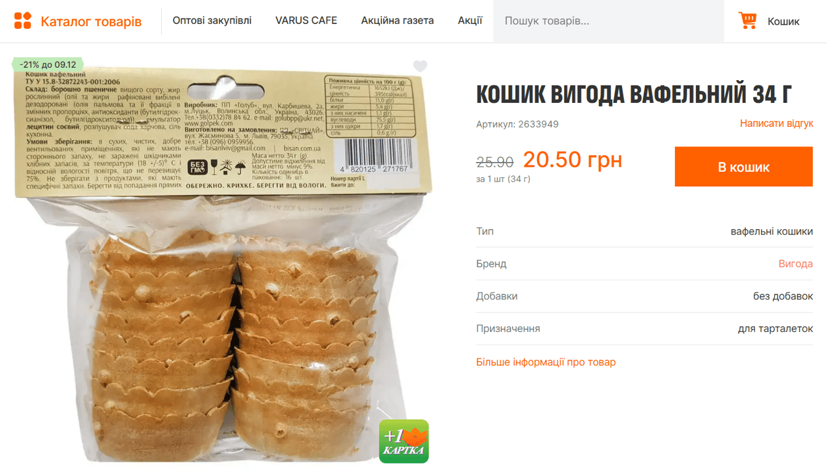Open Оптові закупівлі page
Image resolution: width=827 pixels, height=473 pixels.
(x=212, y=20)
